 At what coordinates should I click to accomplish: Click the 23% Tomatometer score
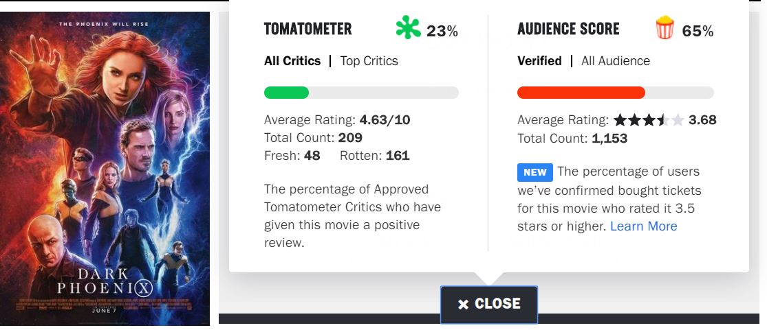click(442, 31)
